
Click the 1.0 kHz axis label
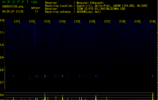click(x=2, y=45)
